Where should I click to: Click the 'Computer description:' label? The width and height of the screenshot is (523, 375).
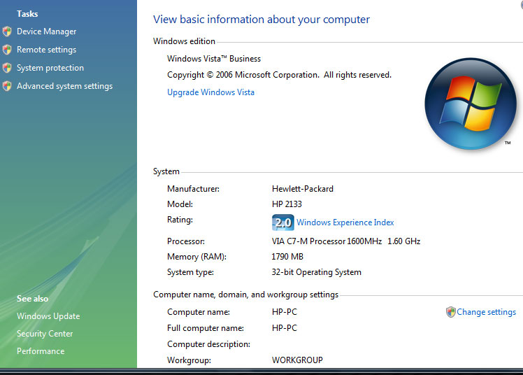pyautogui.click(x=208, y=344)
